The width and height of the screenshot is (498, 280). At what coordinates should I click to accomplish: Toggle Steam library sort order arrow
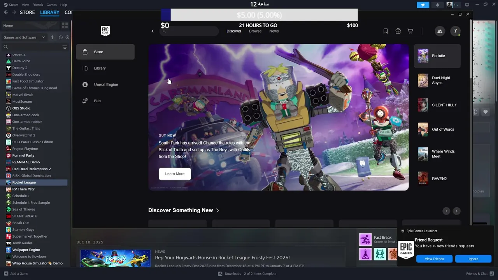[x=53, y=37]
